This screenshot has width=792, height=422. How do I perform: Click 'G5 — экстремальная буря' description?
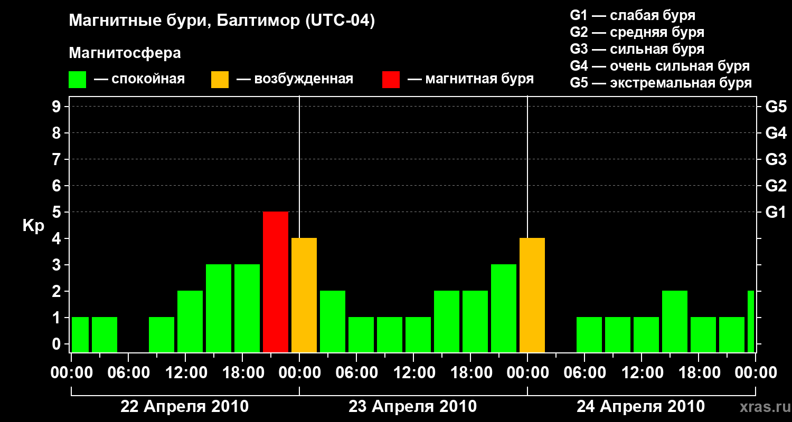click(x=661, y=83)
